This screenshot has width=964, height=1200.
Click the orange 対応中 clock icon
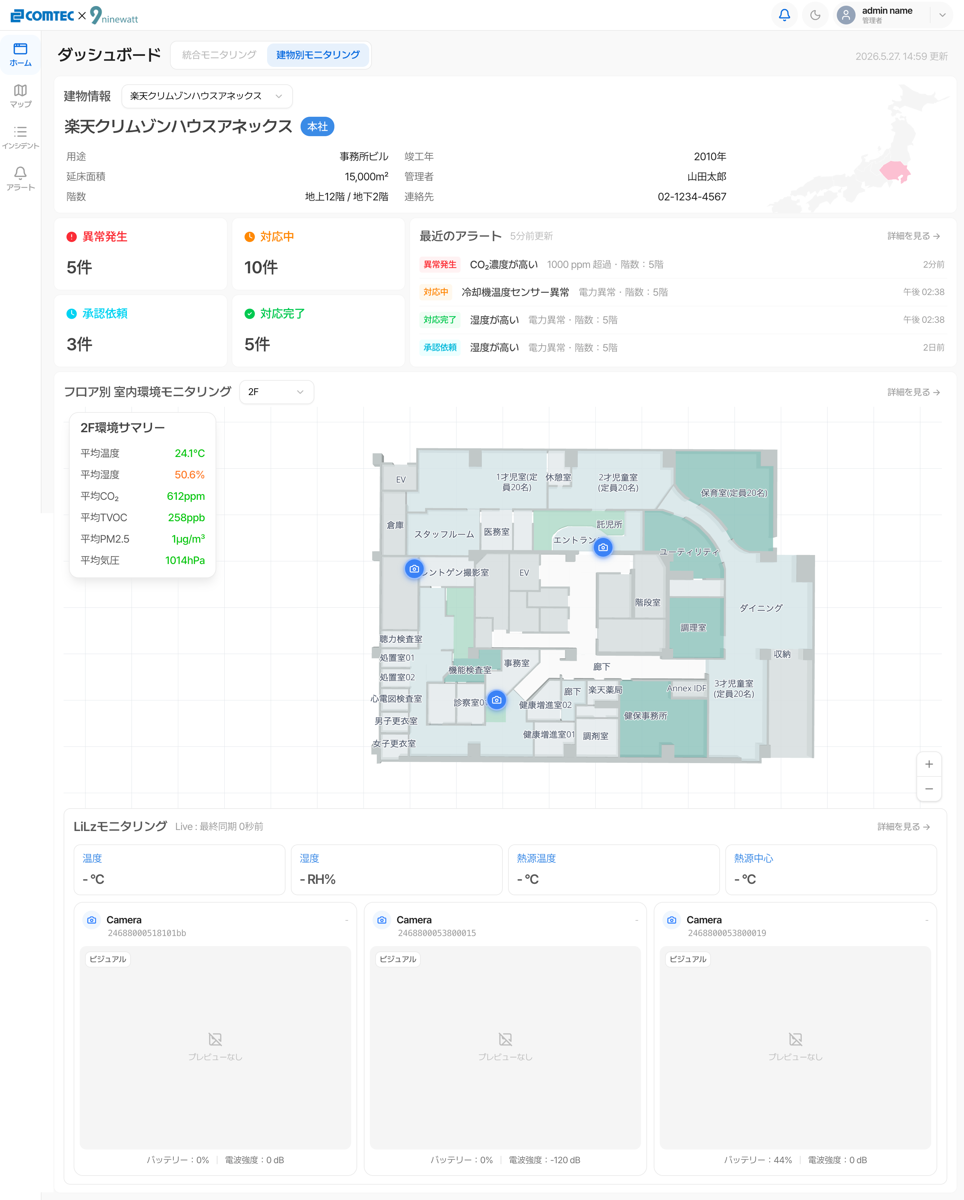[249, 237]
